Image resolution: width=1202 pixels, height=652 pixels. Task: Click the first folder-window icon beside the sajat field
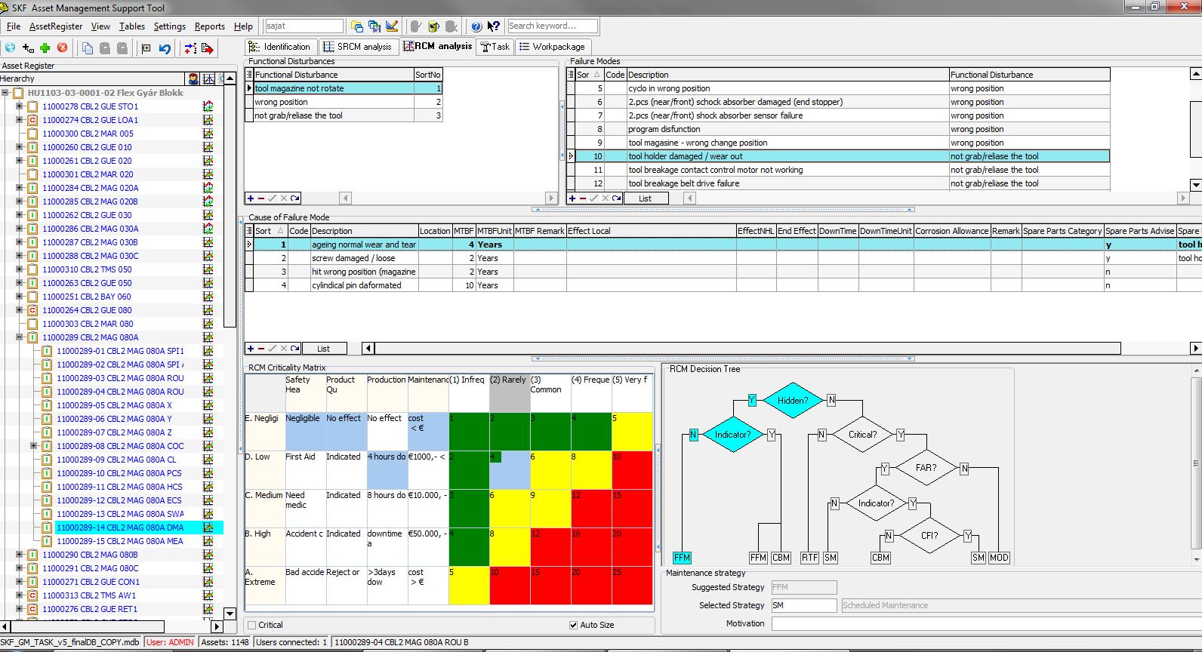tap(357, 26)
